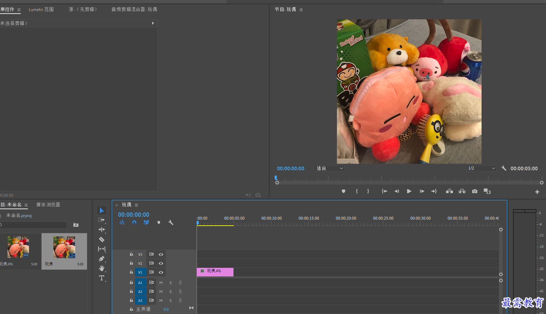Open timeline display settings wrench
The height and width of the screenshot is (314, 546).
[171, 222]
